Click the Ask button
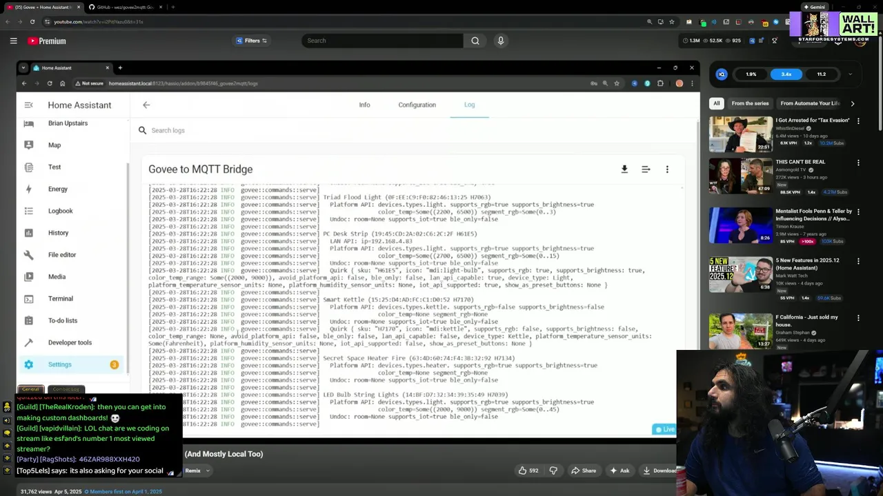Image resolution: width=883 pixels, height=496 pixels. (619, 471)
